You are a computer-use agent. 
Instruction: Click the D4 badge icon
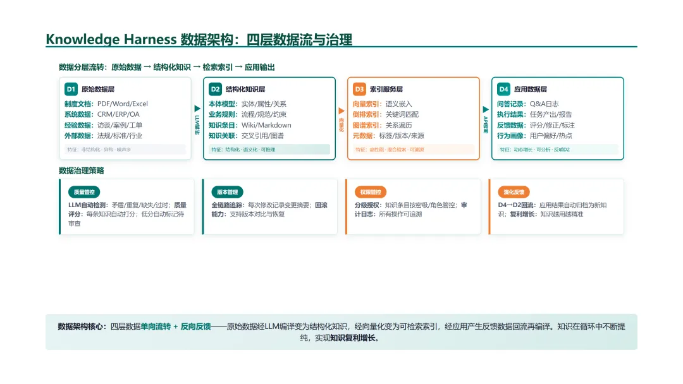click(x=503, y=89)
